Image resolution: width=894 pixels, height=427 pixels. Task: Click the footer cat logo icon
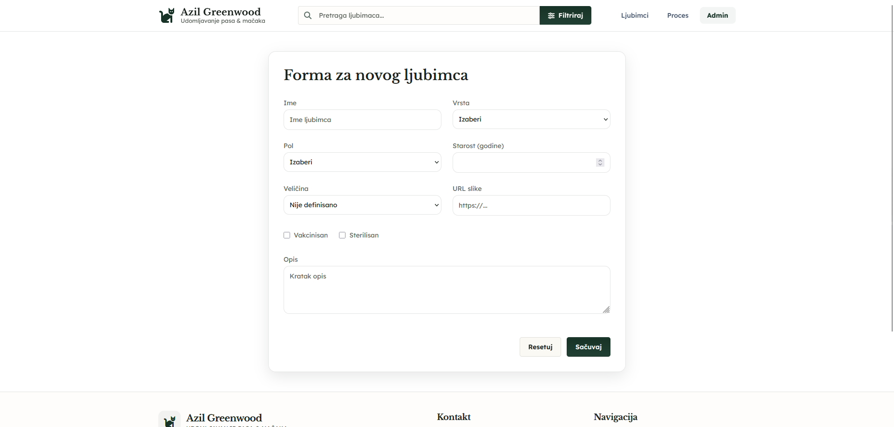169,420
